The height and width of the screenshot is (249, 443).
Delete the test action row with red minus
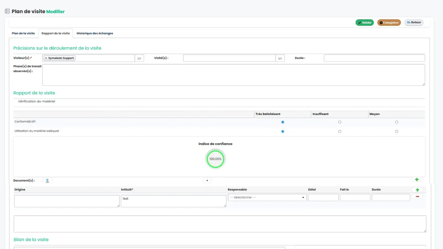coord(417,196)
